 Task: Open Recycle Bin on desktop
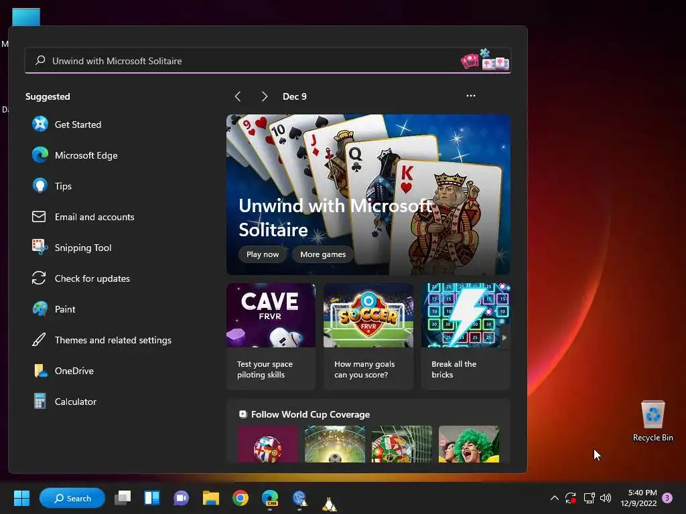point(653,420)
